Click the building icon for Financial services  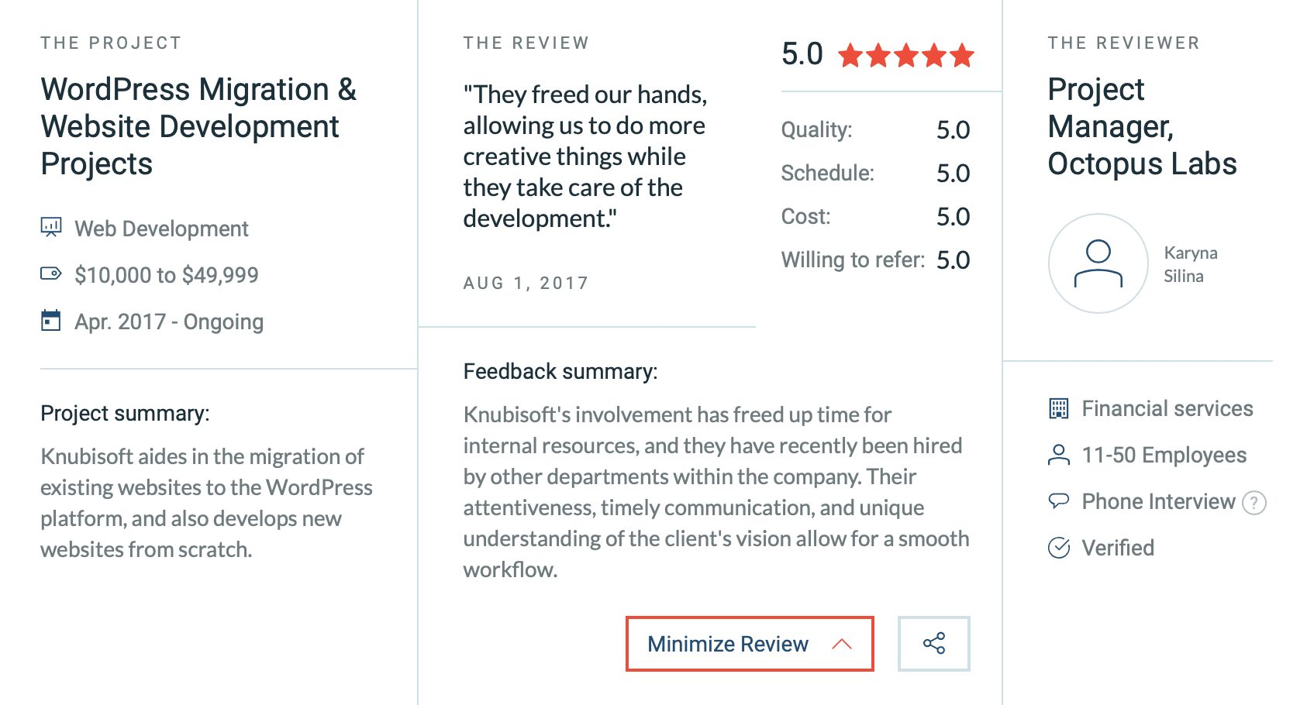[x=1058, y=408]
